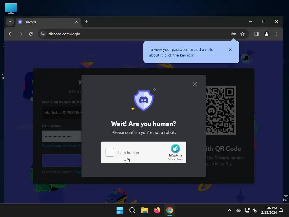Open the hCaptcha Terms link
Screen dimensions: 289x217
tap(180, 159)
